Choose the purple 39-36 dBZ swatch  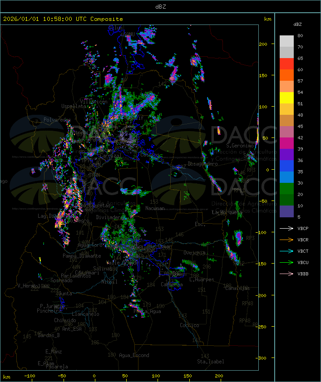click(286, 154)
